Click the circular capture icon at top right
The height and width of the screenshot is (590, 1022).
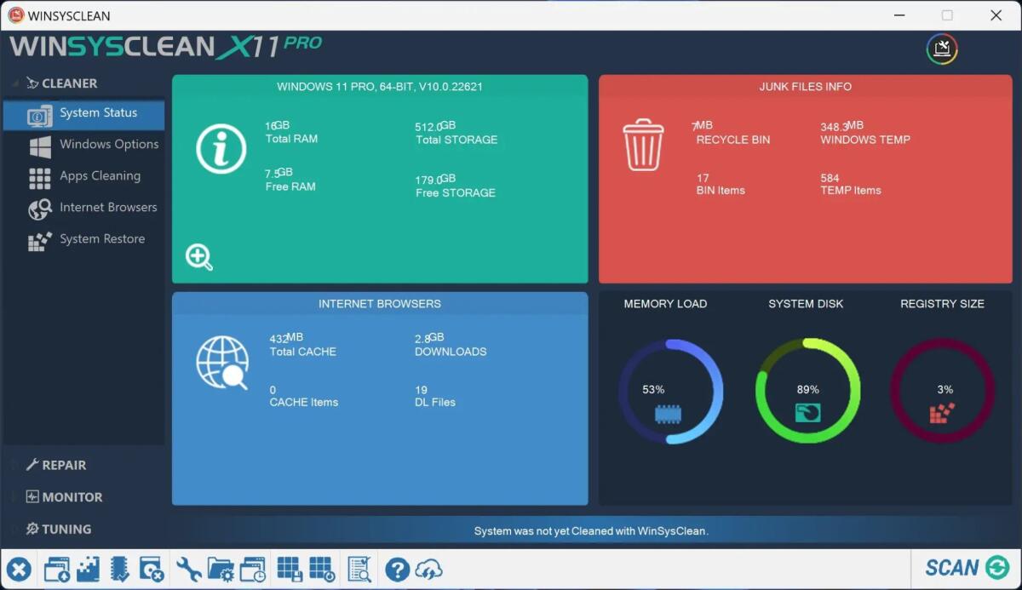941,49
